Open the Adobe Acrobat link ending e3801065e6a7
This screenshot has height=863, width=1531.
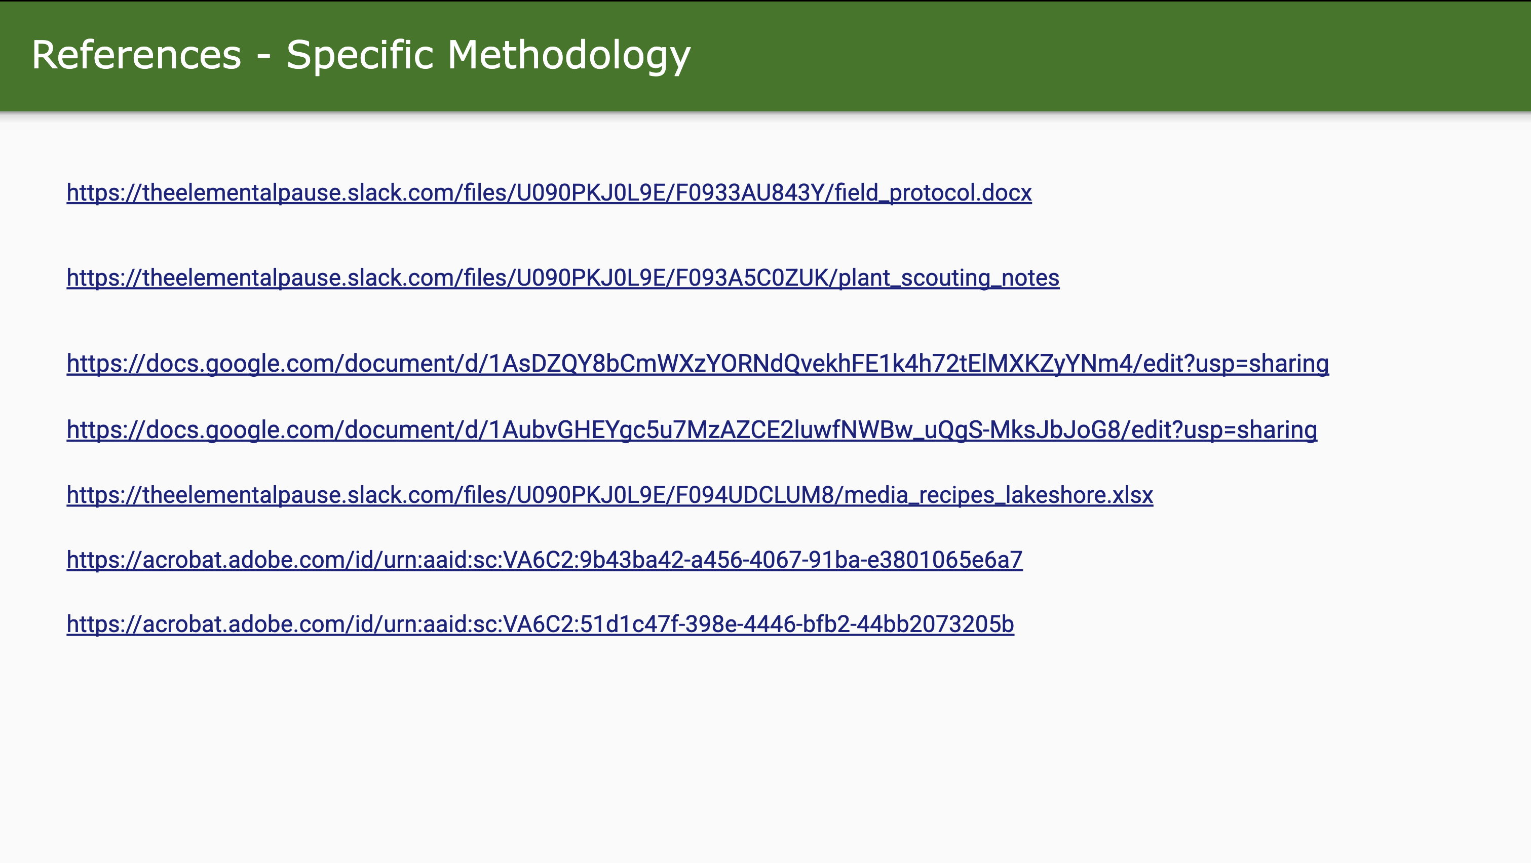[x=545, y=560]
